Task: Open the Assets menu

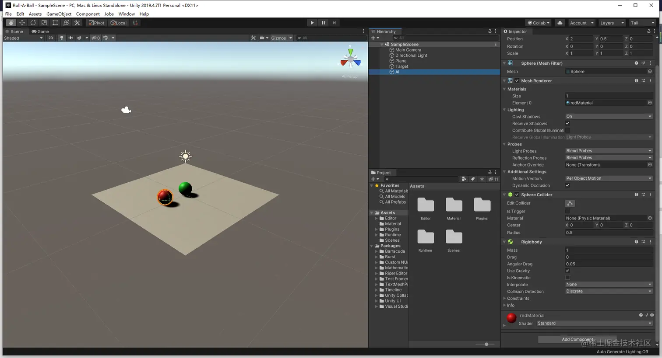Action: [x=35, y=14]
